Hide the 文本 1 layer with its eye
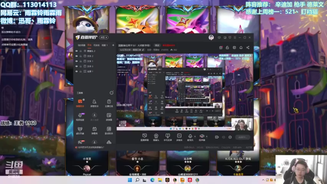The height and width of the screenshot is (184, 327). [x=76, y=61]
